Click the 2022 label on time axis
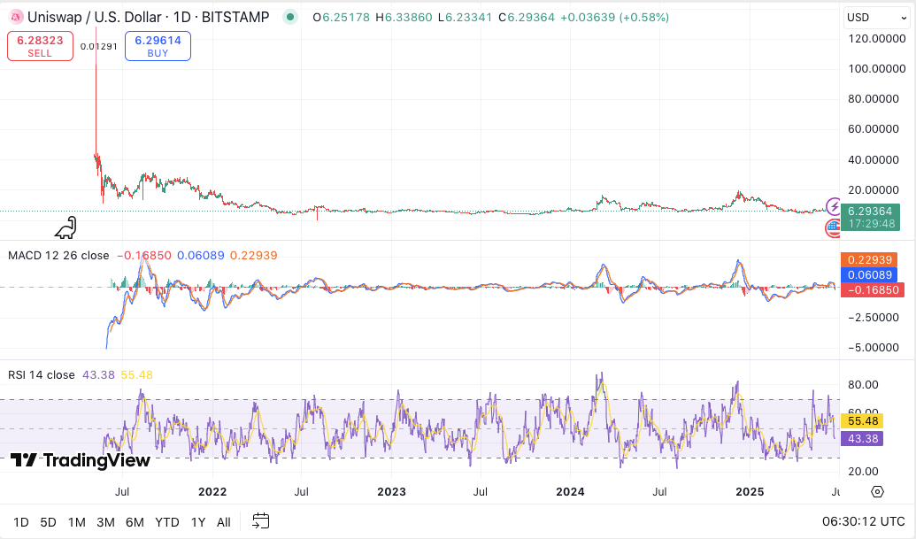This screenshot has width=916, height=539. [212, 492]
